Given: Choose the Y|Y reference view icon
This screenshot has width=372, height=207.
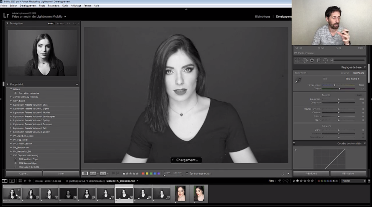Looking at the screenshot, I should [103, 173].
